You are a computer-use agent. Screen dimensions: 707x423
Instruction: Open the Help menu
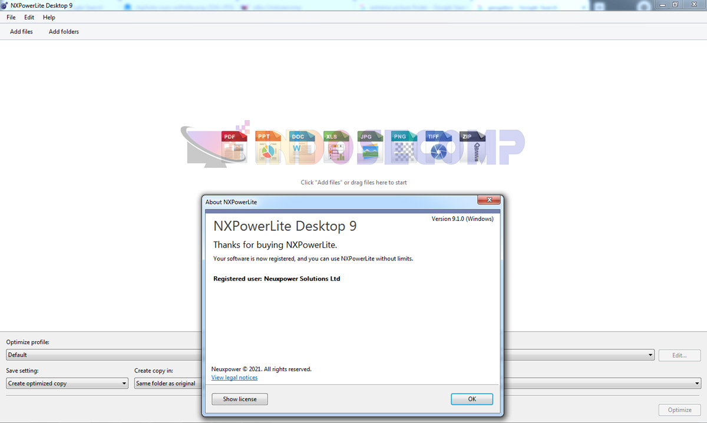(49, 18)
